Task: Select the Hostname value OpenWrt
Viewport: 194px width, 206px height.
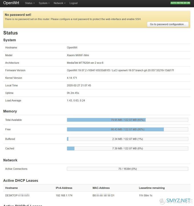Action: click(72, 48)
